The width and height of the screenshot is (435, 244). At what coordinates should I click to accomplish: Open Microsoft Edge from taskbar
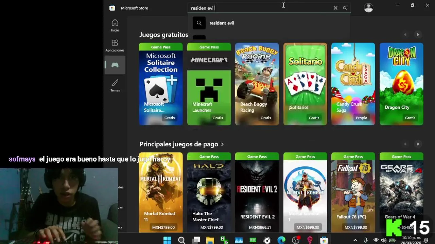281,240
